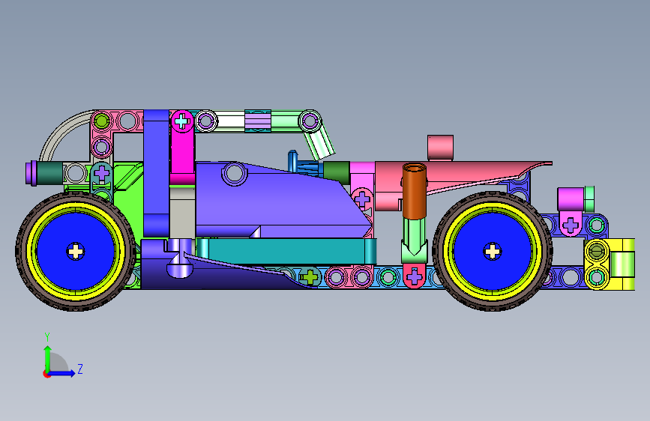Image resolution: width=650 pixels, height=421 pixels.
Task: Select the right wheel's blue hub
Action: tap(493, 252)
